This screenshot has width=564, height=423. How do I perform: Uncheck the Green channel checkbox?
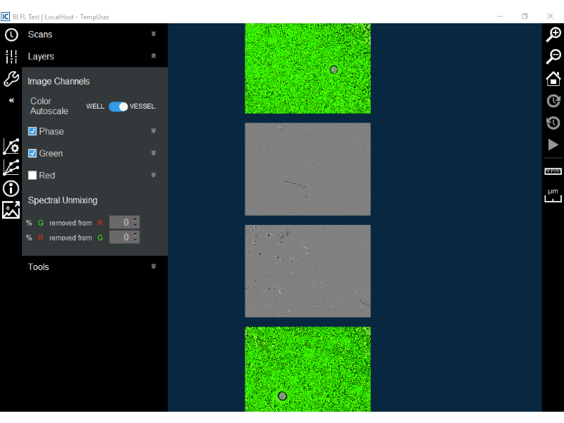[x=32, y=153]
